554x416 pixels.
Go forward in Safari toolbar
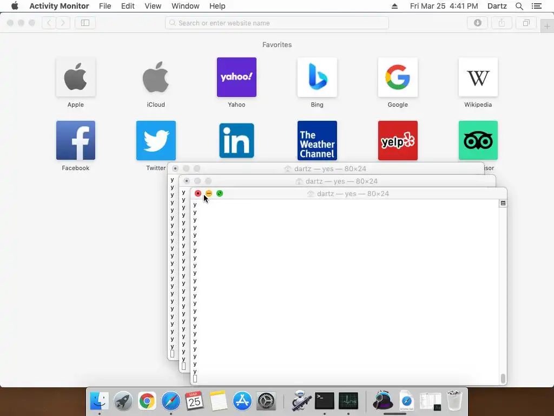[63, 23]
